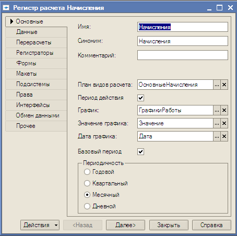Clear the Дата графика field

[224, 136]
